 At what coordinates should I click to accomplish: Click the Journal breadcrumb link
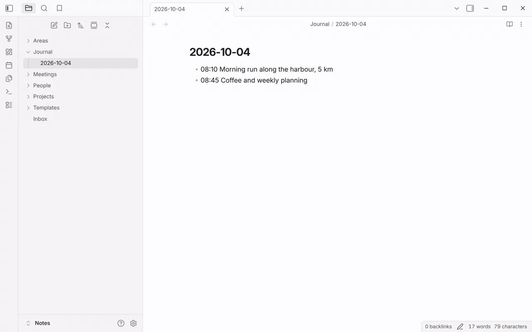(x=320, y=24)
